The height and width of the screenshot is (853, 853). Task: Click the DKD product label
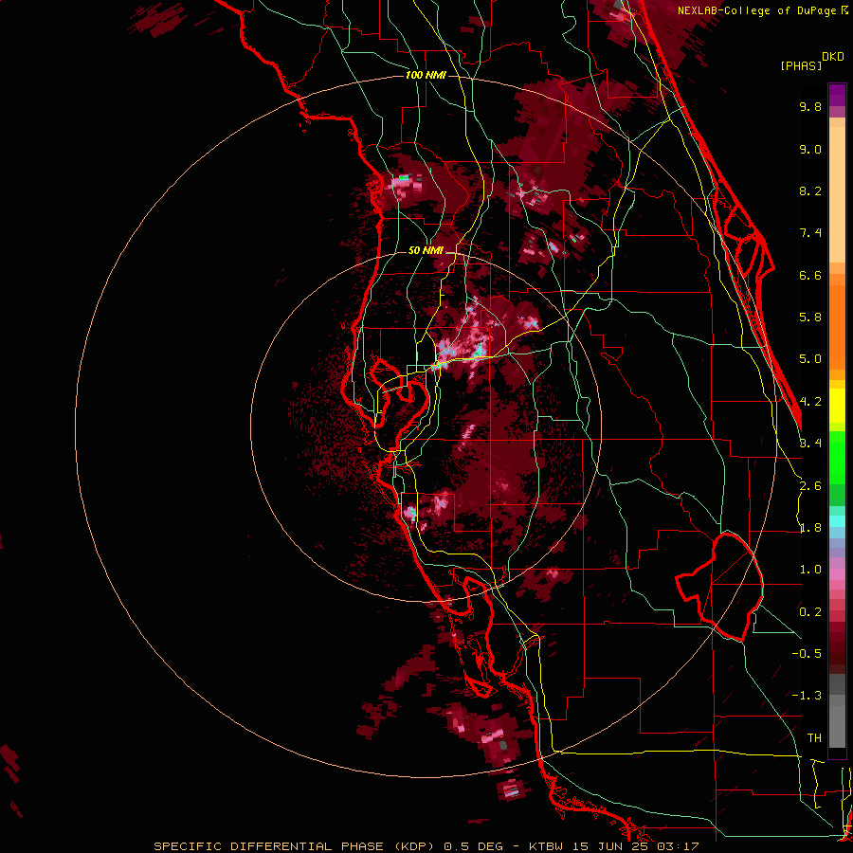tap(833, 57)
